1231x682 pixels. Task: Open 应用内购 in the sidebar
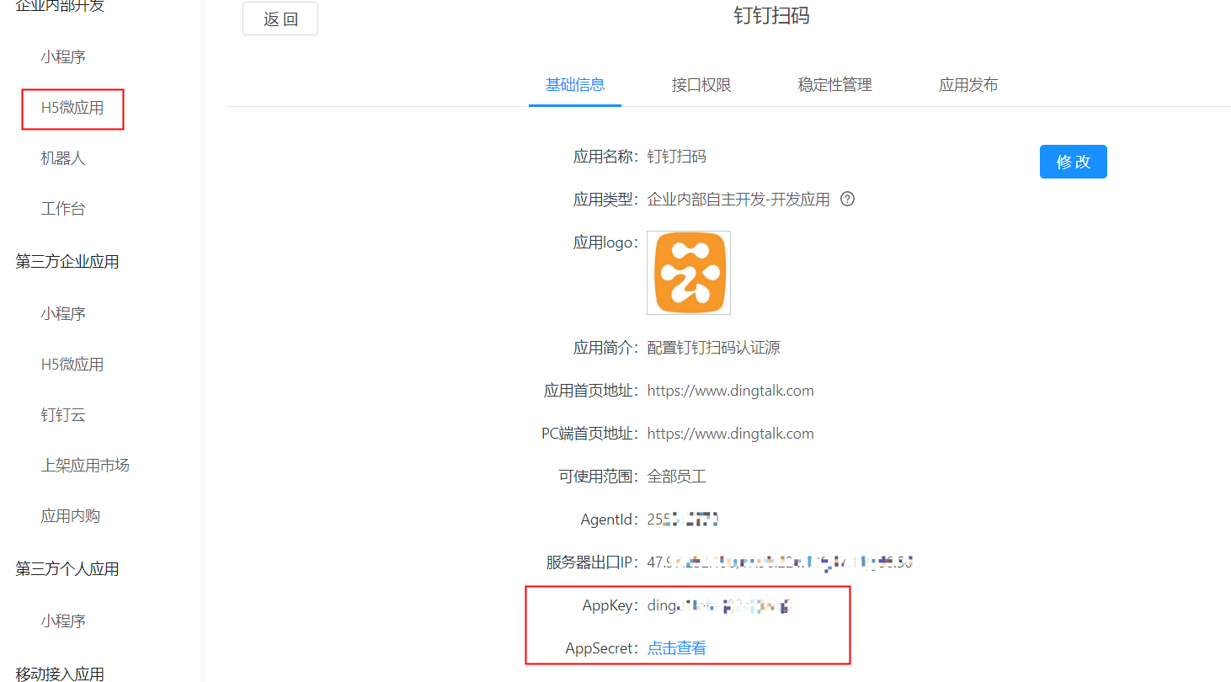click(71, 516)
